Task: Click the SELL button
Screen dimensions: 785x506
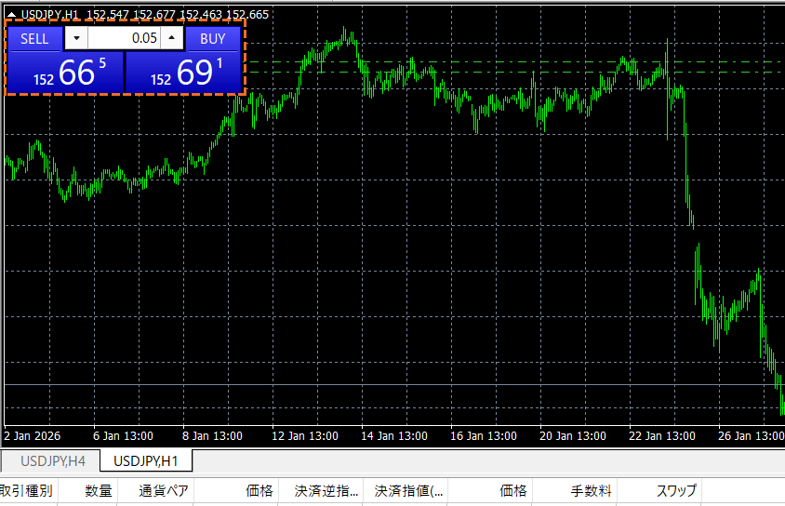Action: 34,39
